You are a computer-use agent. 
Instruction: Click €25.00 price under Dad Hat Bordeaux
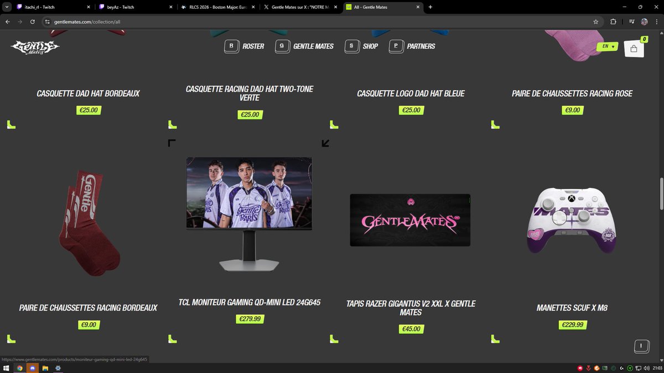click(x=89, y=110)
